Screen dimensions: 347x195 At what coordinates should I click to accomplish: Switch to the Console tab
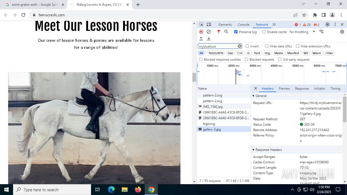(243, 25)
